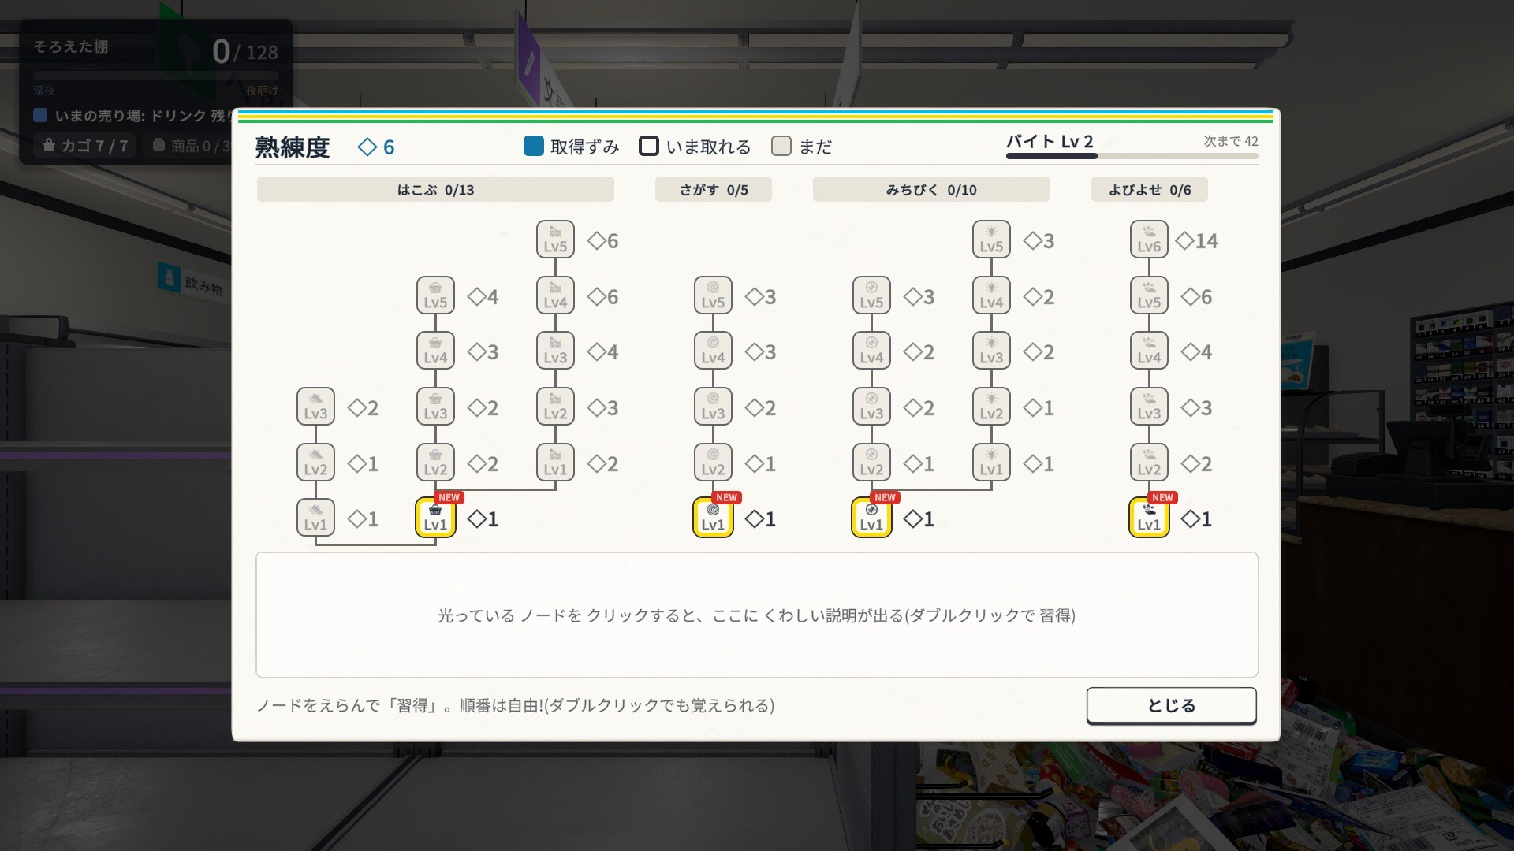Select the warehouse Lv3 node in はこぶ
Image resolution: width=1514 pixels, height=851 pixels.
point(555,351)
